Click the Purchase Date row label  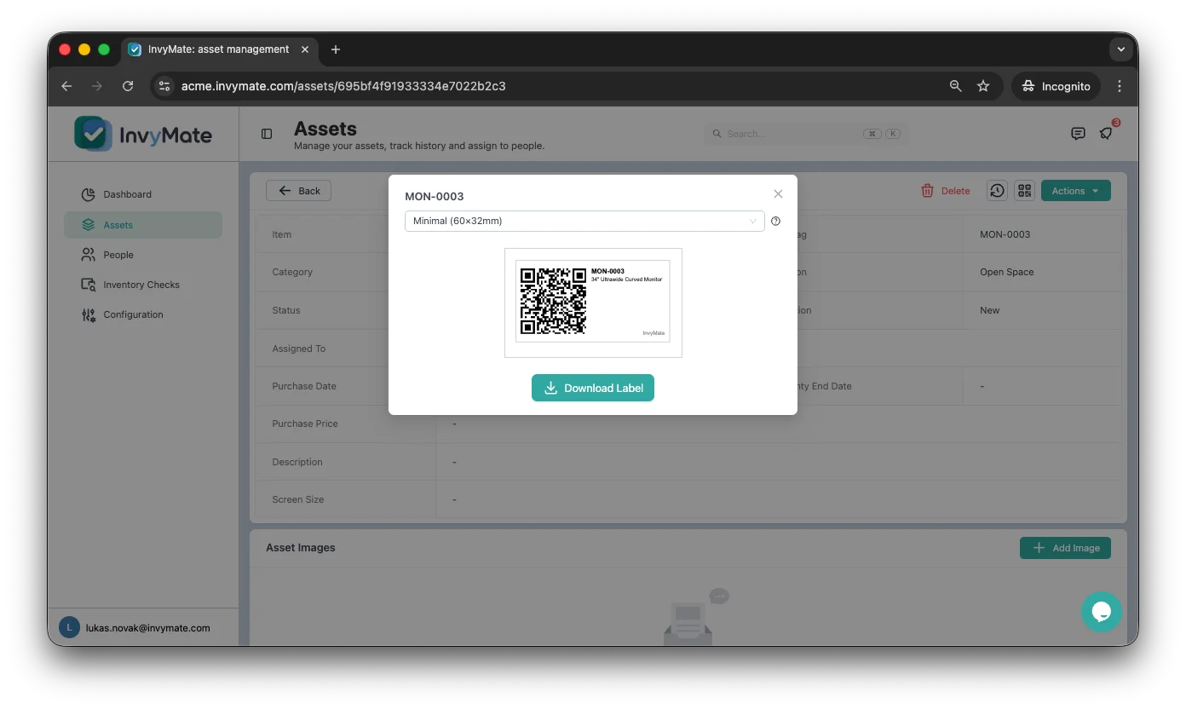pos(304,386)
